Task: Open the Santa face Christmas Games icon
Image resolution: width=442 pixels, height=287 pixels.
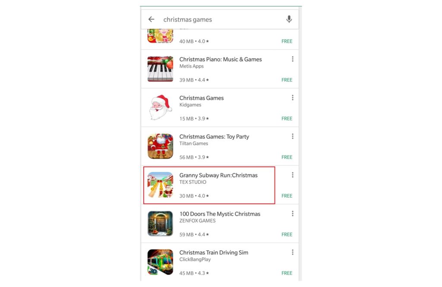Action: [160, 107]
